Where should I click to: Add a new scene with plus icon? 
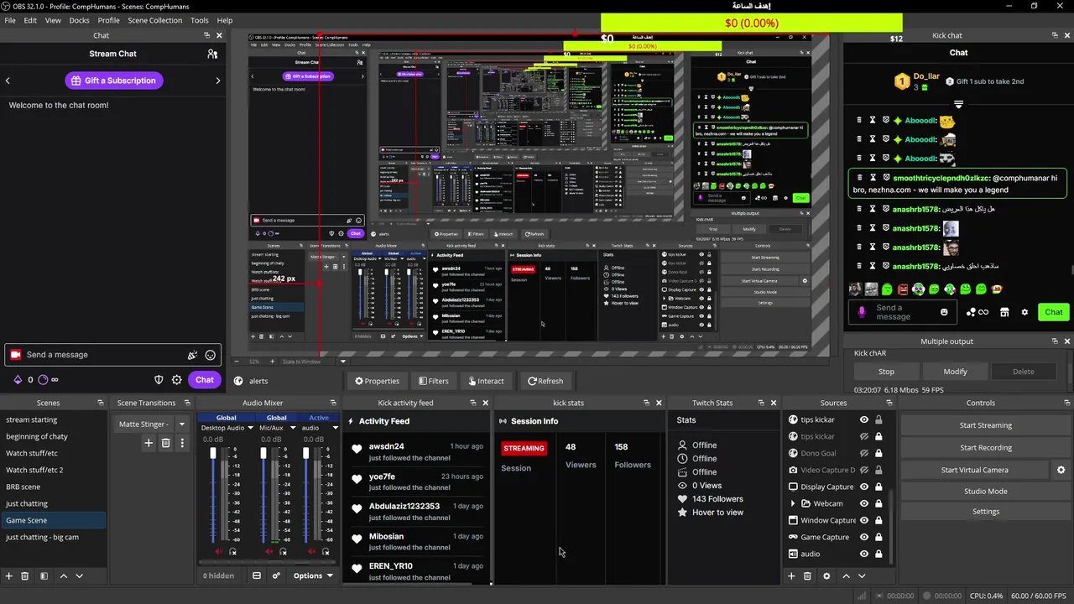[x=9, y=576]
